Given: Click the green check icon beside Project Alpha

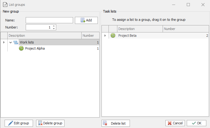Looking at the screenshot, I should click(21, 48).
